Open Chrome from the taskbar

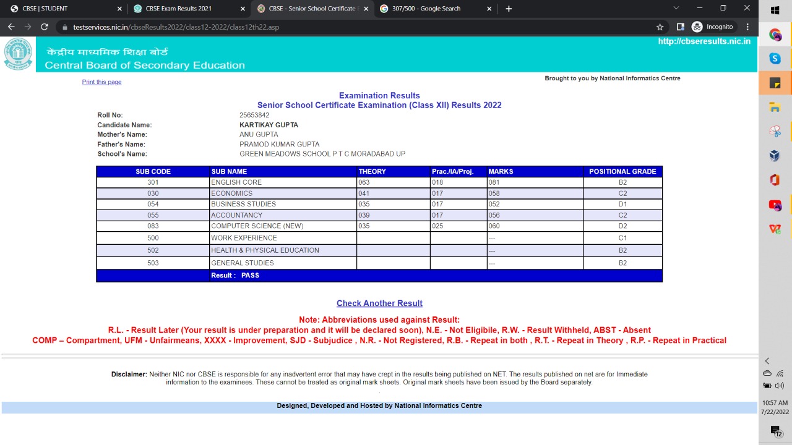pyautogui.click(x=775, y=35)
